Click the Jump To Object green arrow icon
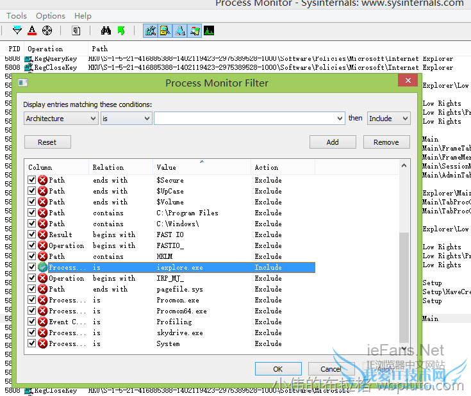The height and width of the screenshot is (396, 471). click(121, 31)
